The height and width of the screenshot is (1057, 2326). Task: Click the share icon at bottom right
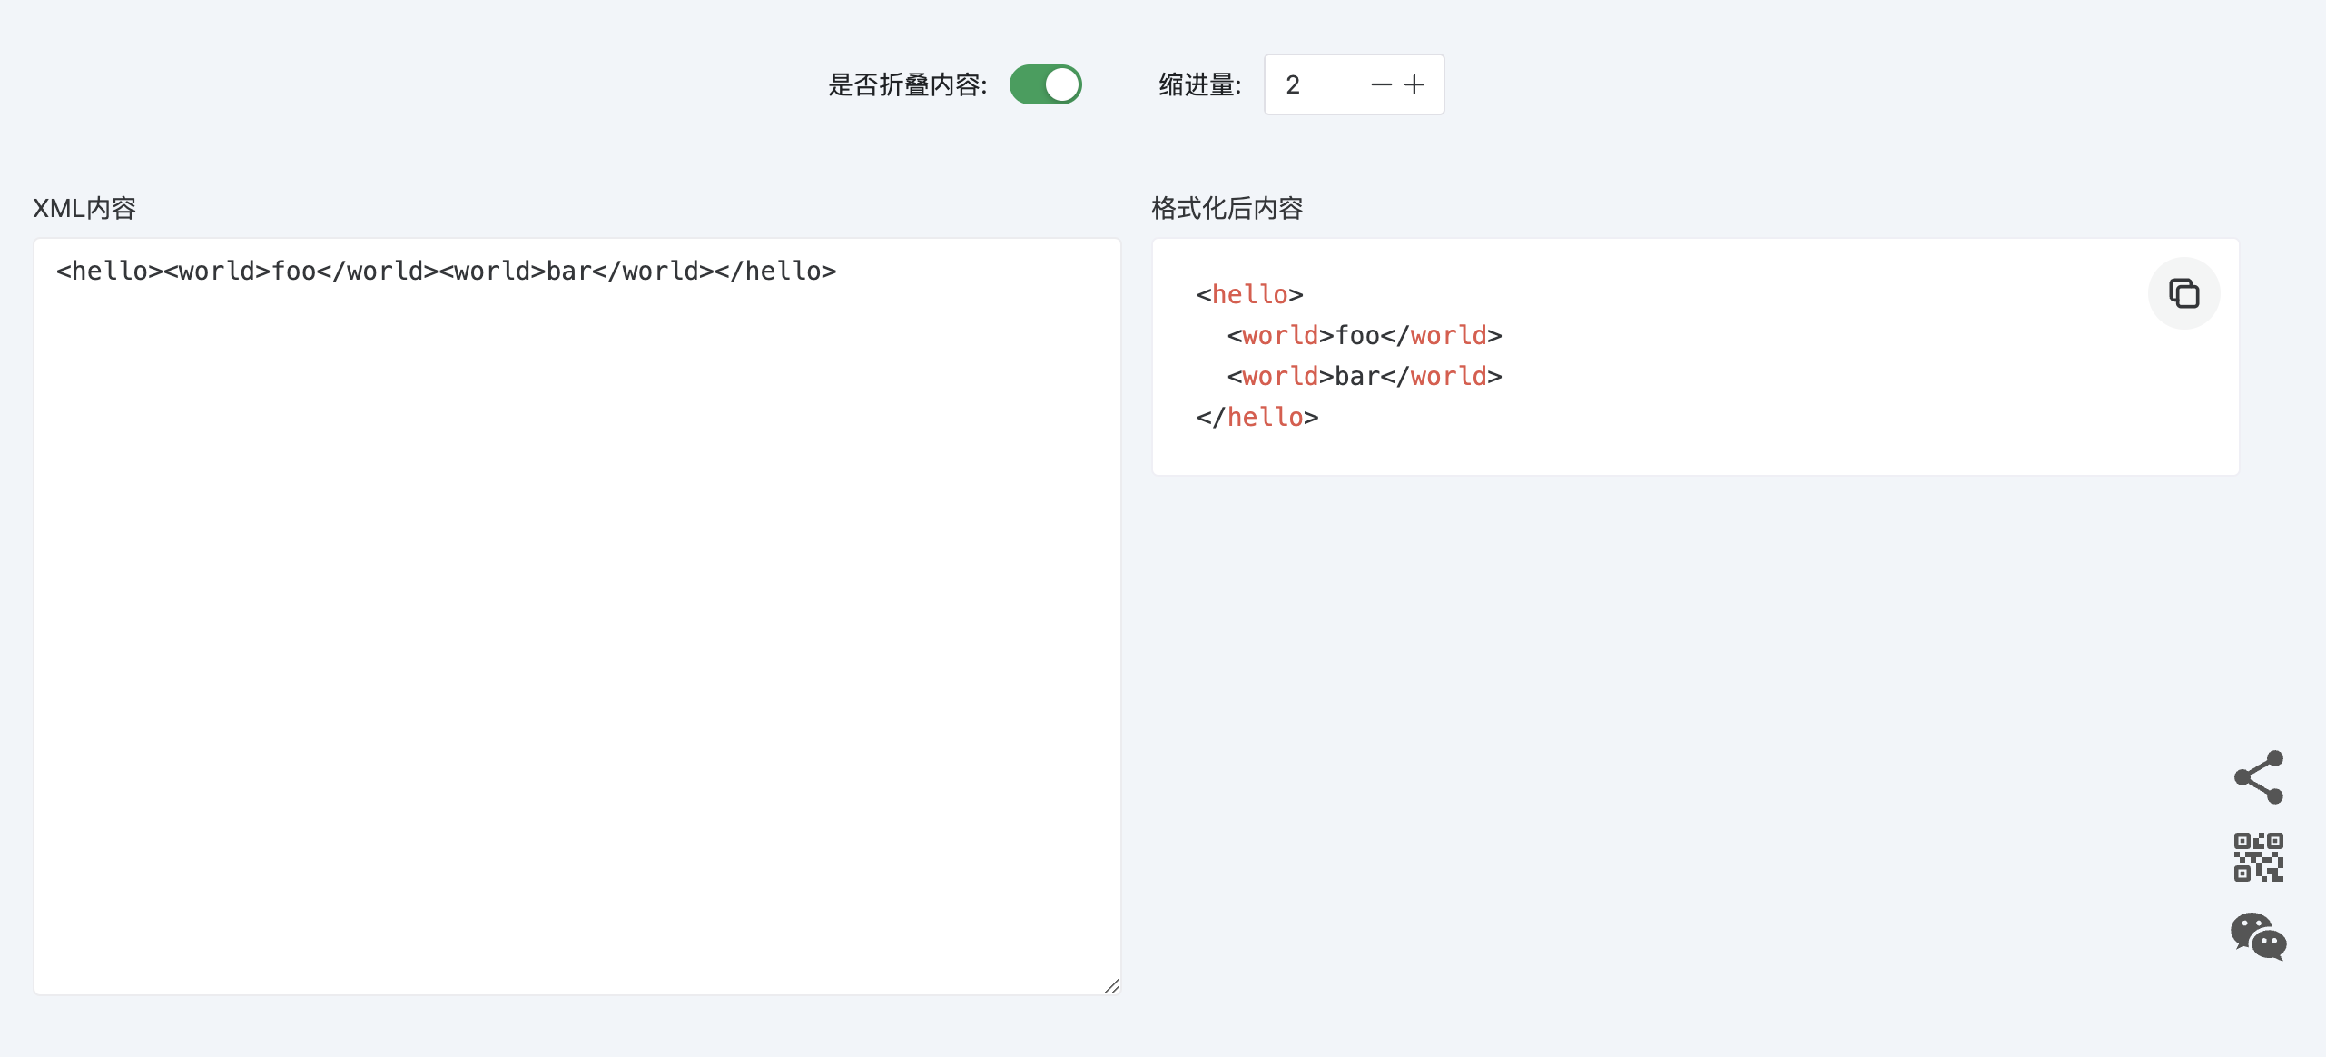[x=2258, y=775]
